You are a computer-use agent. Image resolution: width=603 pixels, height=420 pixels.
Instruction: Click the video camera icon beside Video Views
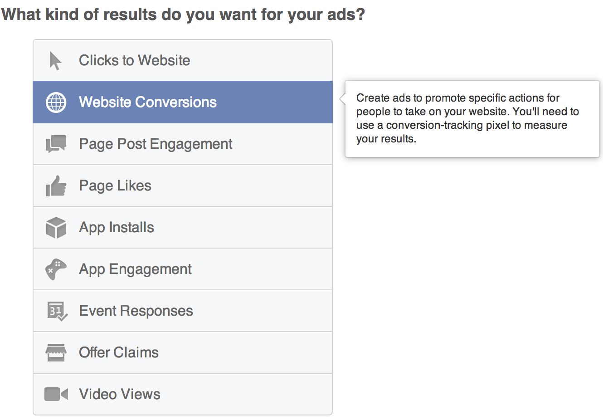[56, 394]
